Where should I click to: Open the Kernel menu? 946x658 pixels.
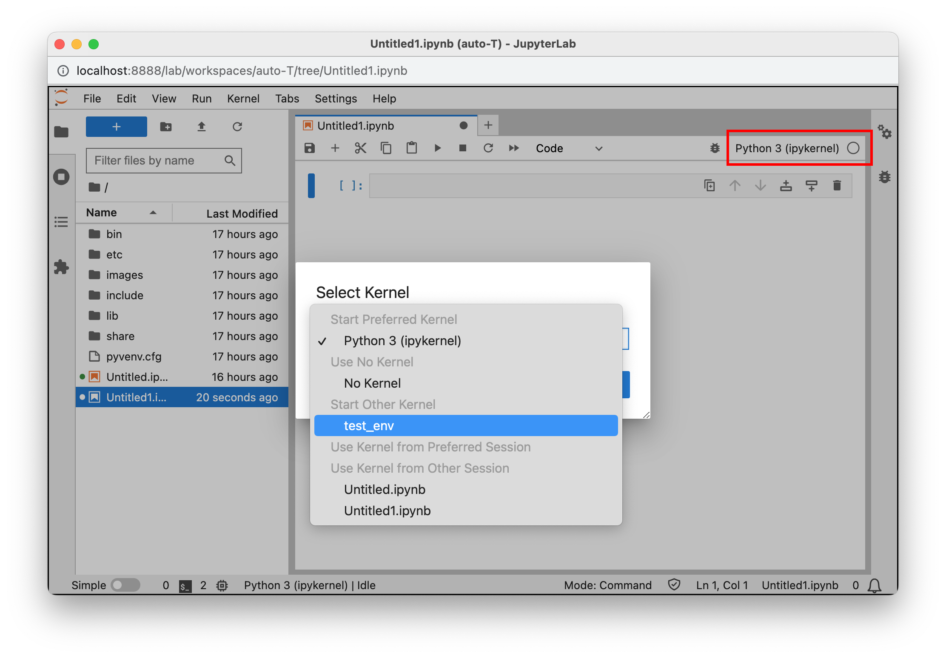pos(243,99)
